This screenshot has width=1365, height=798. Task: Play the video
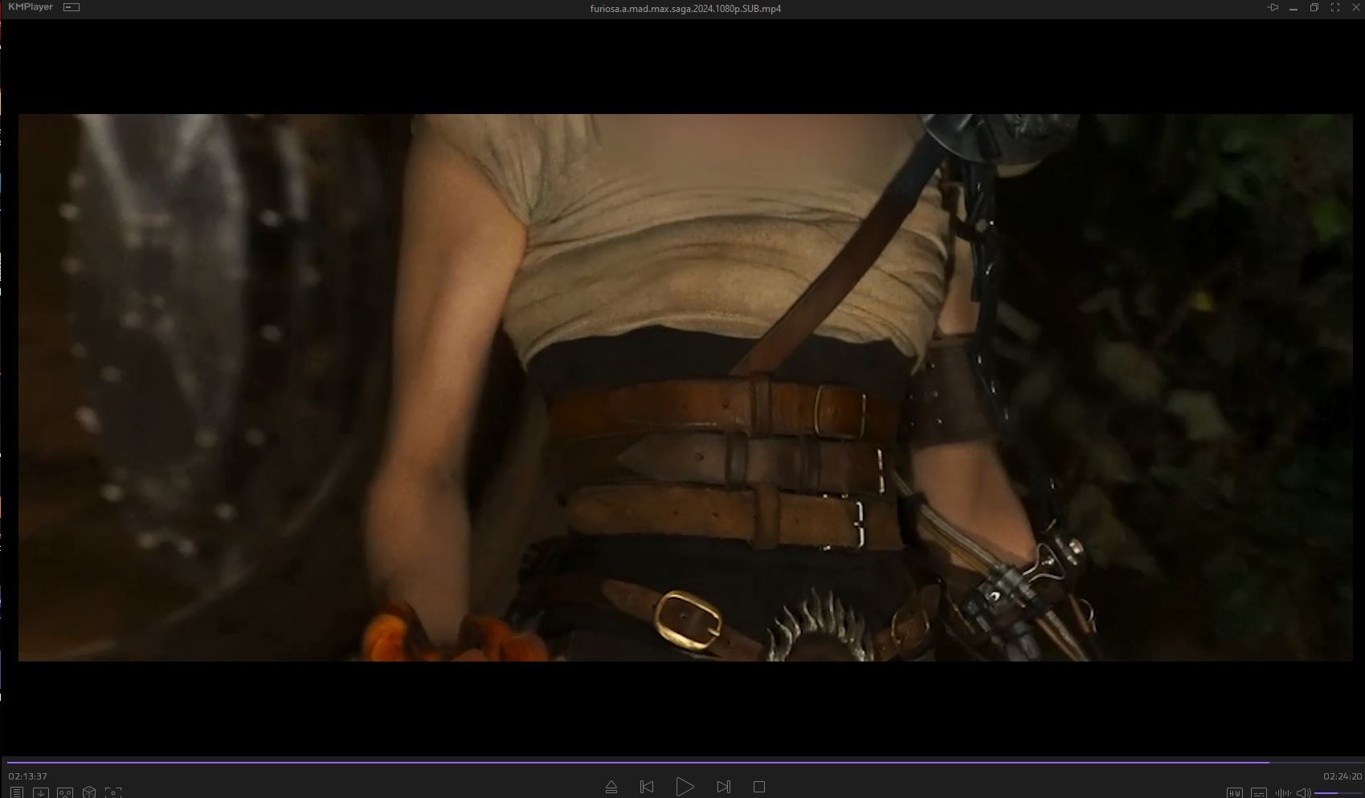tap(685, 787)
